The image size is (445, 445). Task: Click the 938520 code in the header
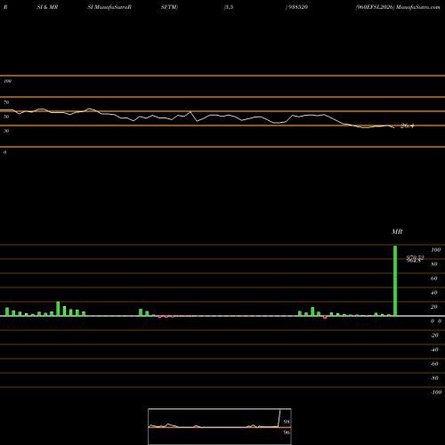(297, 7)
